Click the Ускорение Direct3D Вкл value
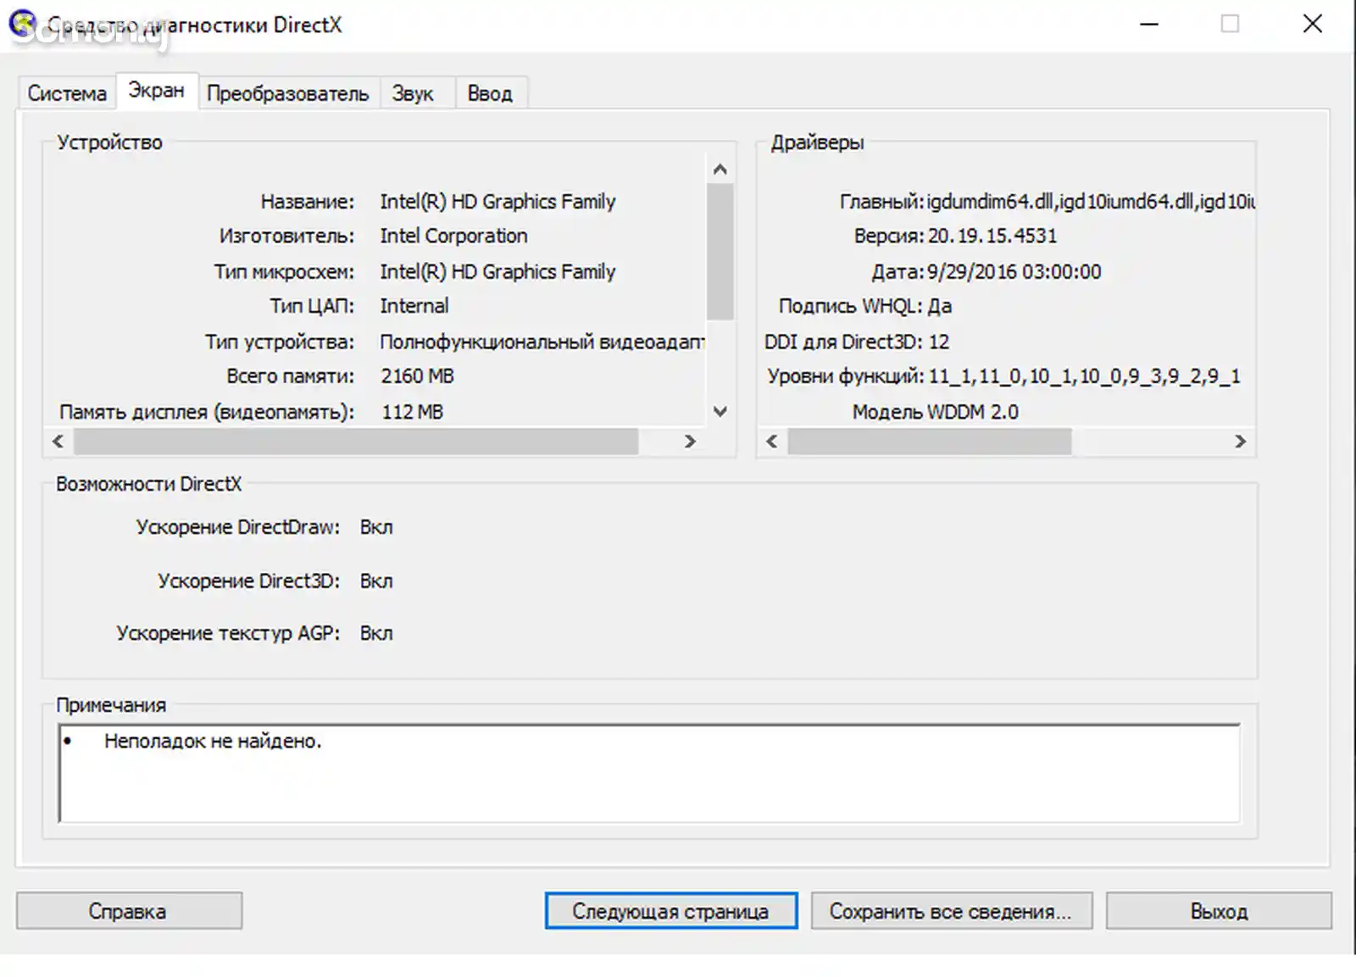Screen dimensions: 1356x978 point(376,581)
